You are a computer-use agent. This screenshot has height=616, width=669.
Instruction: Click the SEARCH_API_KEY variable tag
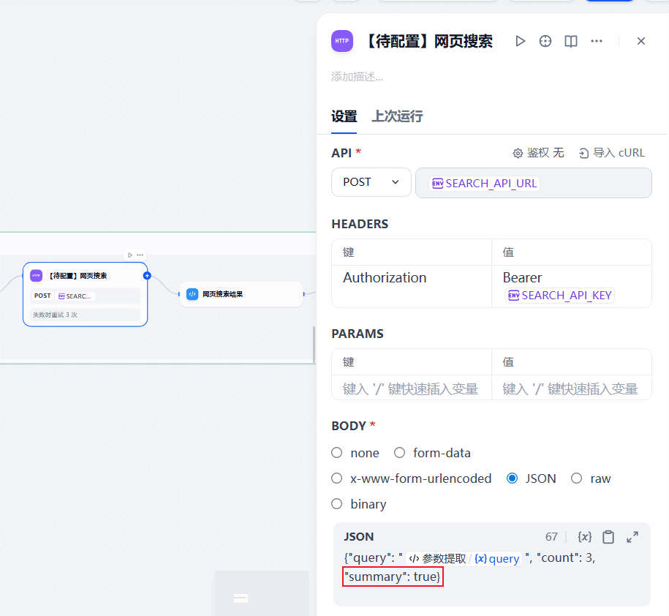tap(560, 296)
